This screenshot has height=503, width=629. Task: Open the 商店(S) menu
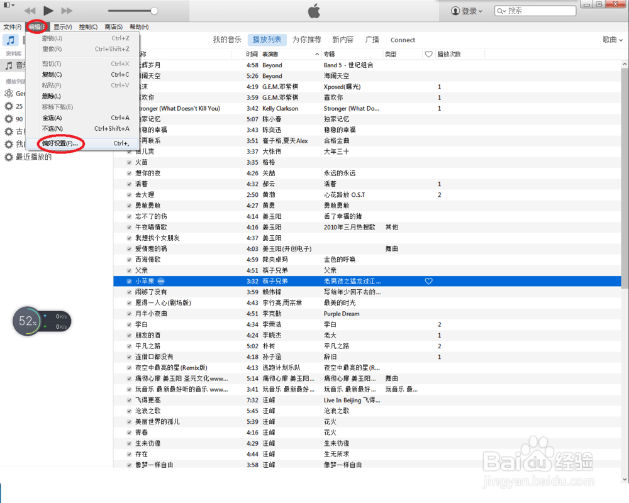click(x=113, y=27)
